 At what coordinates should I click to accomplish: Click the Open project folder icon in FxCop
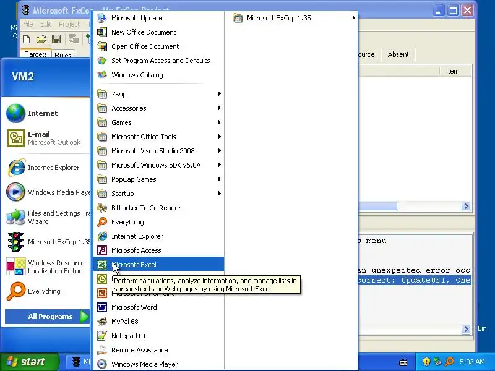[41, 39]
